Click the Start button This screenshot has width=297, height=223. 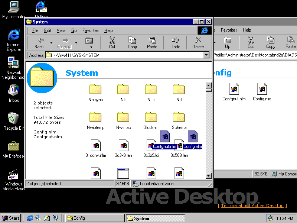coord(11,218)
